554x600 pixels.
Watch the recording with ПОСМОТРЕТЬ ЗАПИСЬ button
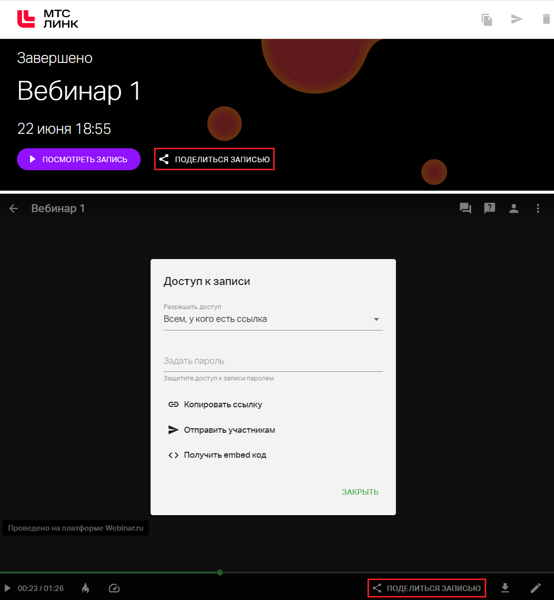point(79,159)
